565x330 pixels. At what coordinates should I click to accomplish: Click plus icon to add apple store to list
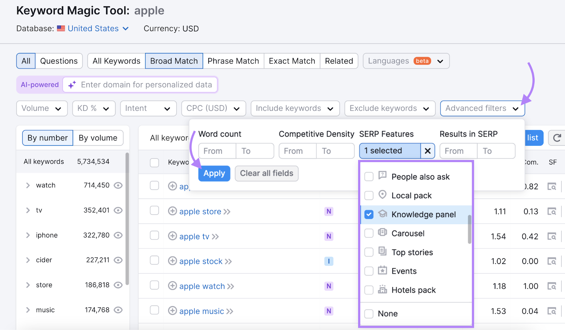(173, 211)
